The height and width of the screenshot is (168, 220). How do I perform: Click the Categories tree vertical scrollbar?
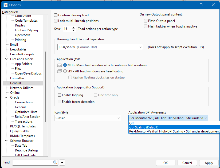(x=45, y=87)
